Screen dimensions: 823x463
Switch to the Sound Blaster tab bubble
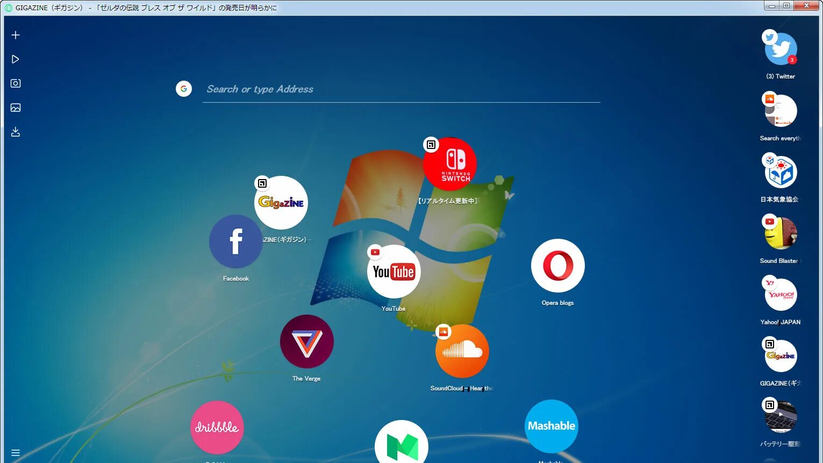coord(781,233)
